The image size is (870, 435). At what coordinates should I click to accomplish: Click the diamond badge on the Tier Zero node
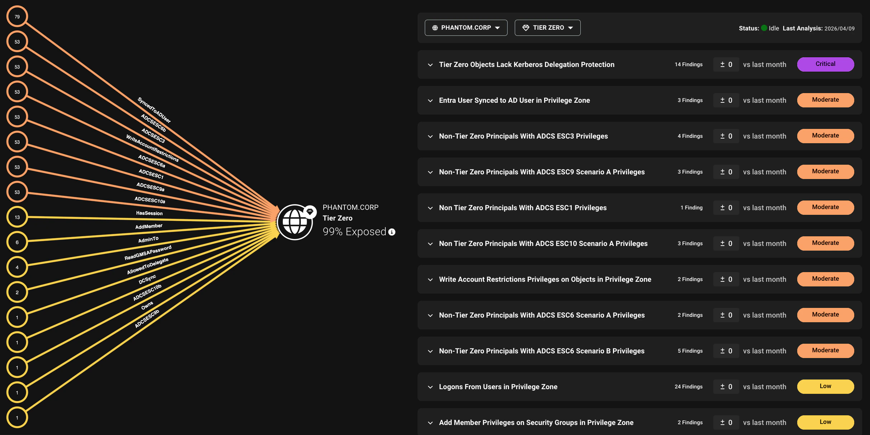pos(309,211)
